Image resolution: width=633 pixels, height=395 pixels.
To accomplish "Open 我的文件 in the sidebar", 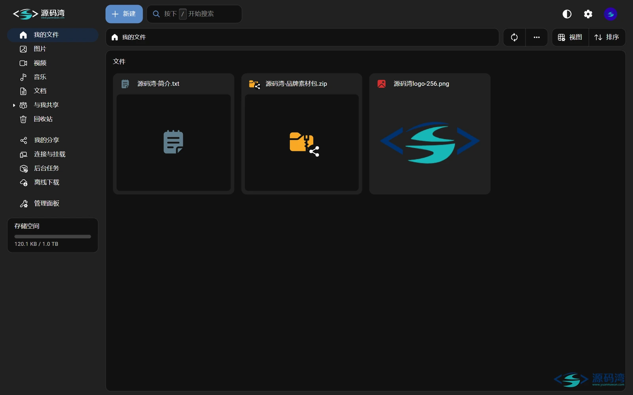I will 53,35.
